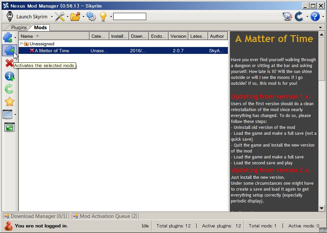Sort by the Version column header
327x233 pixels.
click(178, 36)
